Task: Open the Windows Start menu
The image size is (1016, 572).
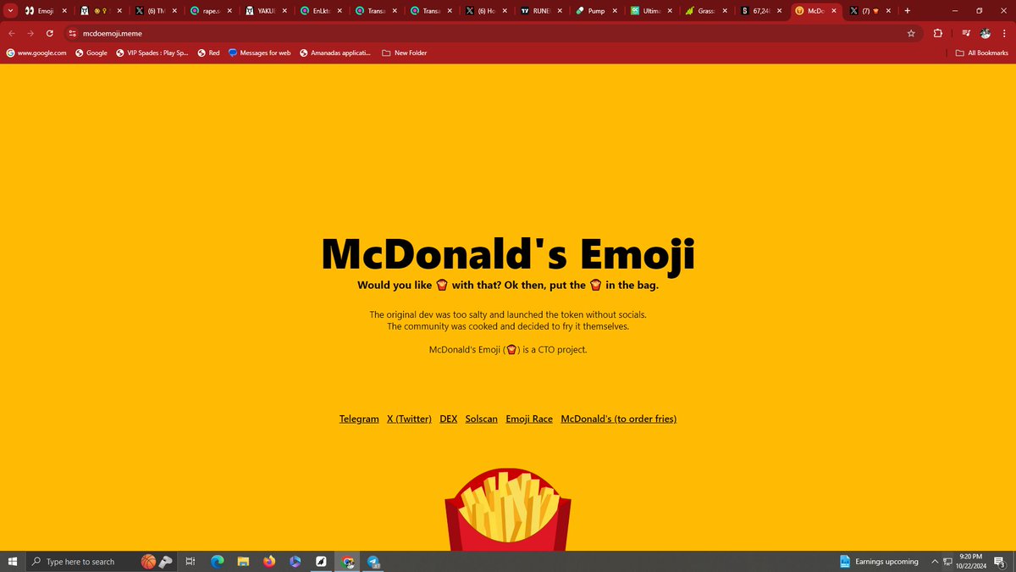Action: click(x=12, y=561)
